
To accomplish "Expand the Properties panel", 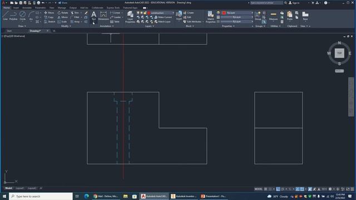I will 228,26.
